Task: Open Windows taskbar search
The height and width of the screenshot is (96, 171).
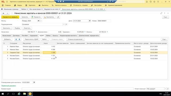Action: (8, 94)
